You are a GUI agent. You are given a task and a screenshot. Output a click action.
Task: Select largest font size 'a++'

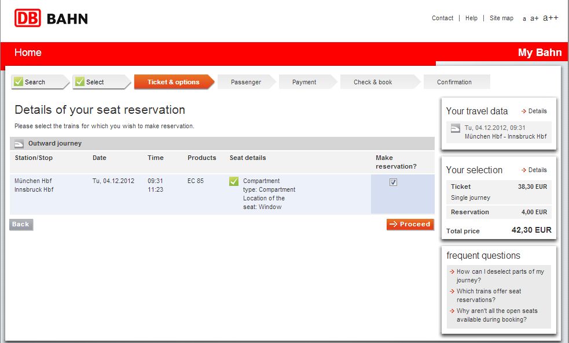click(x=550, y=18)
